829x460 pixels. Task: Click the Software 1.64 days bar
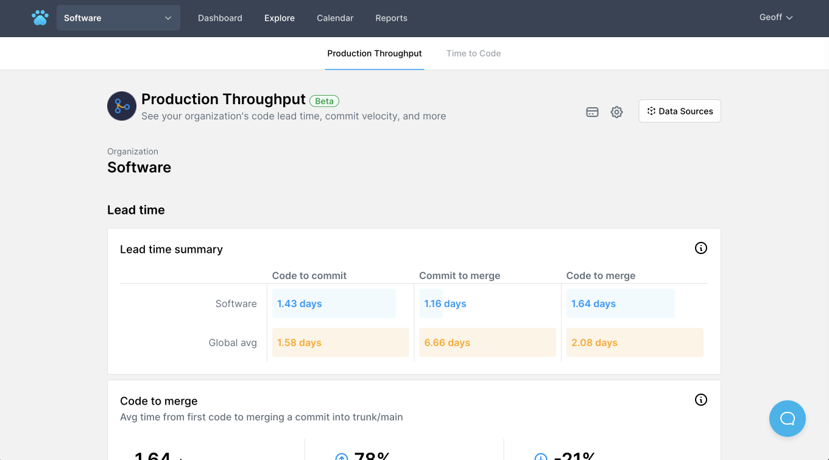(619, 303)
